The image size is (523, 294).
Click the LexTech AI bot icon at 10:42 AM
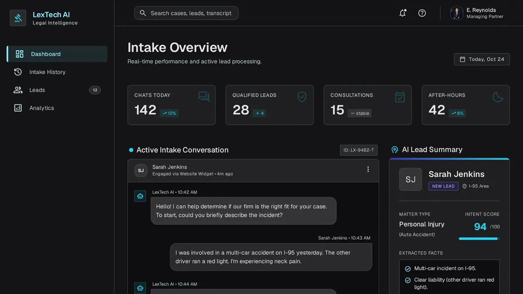coord(140,196)
